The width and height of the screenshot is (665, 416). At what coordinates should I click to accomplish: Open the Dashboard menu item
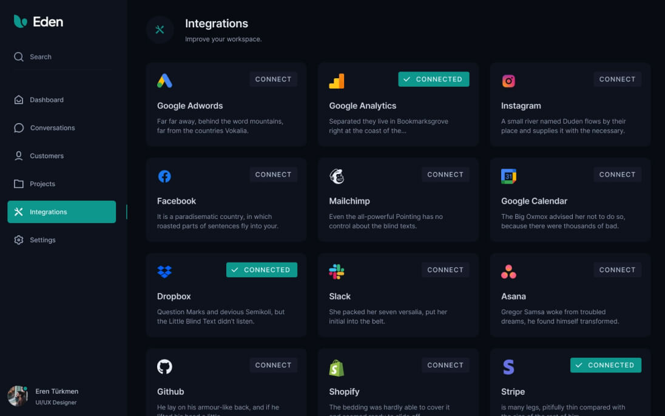point(47,100)
